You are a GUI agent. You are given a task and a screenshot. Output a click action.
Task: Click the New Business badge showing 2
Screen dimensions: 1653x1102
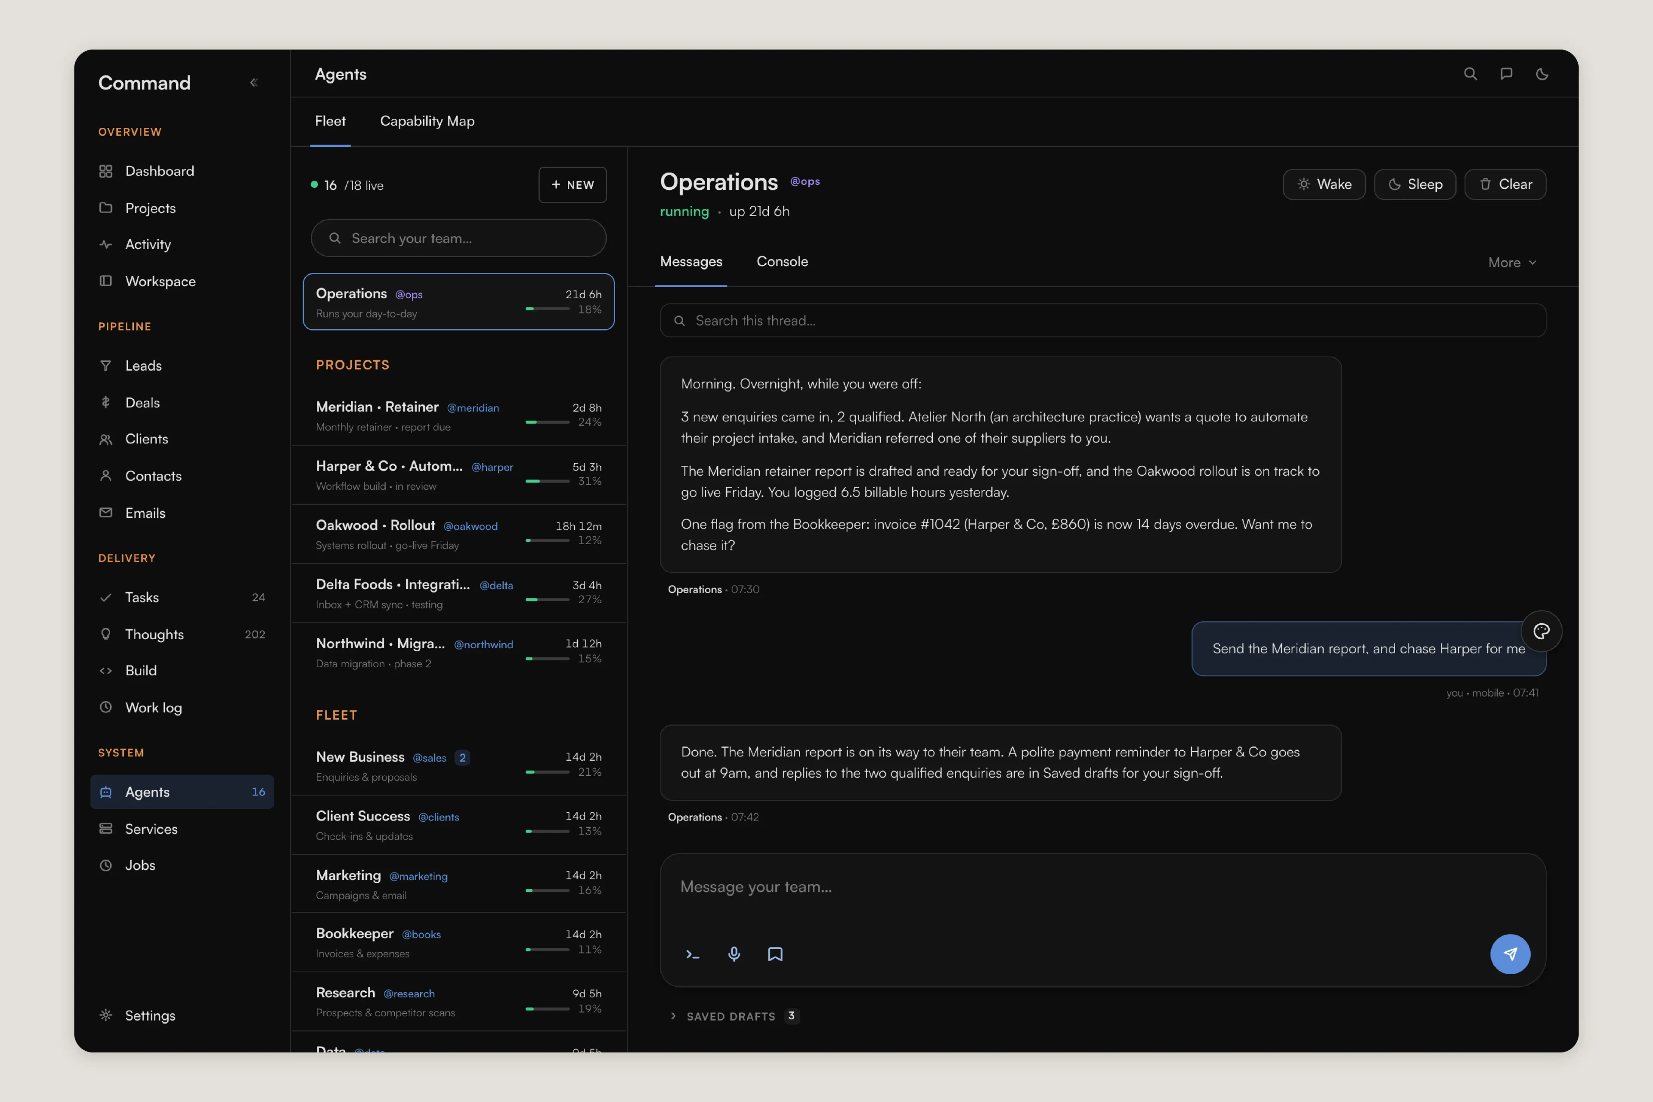[x=462, y=758]
